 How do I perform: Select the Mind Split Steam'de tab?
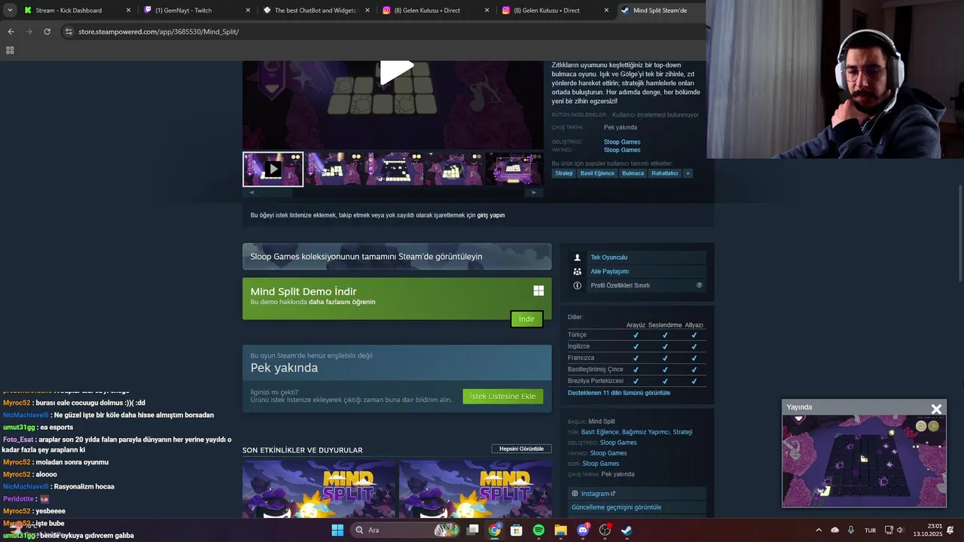click(660, 11)
